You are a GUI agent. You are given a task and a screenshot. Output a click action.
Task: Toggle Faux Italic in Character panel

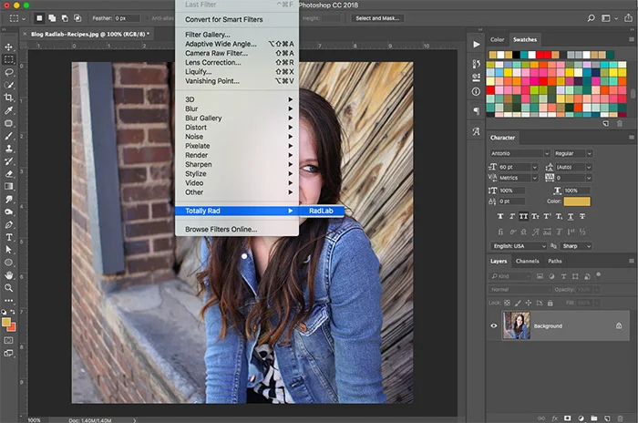point(512,217)
